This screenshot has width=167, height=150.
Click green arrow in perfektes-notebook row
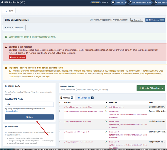pyautogui.click(x=106, y=111)
